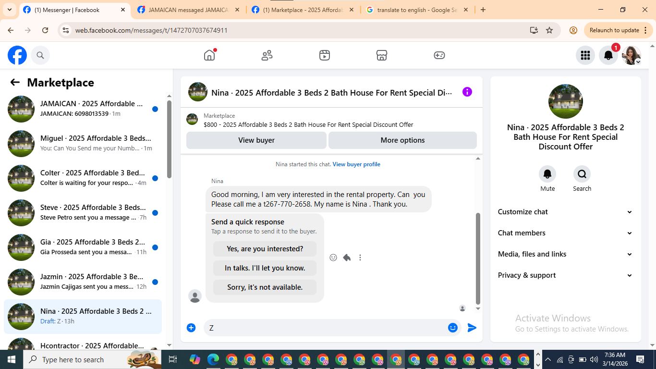The width and height of the screenshot is (656, 369).
Task: Show hidden system tray icons
Action: tap(547, 359)
